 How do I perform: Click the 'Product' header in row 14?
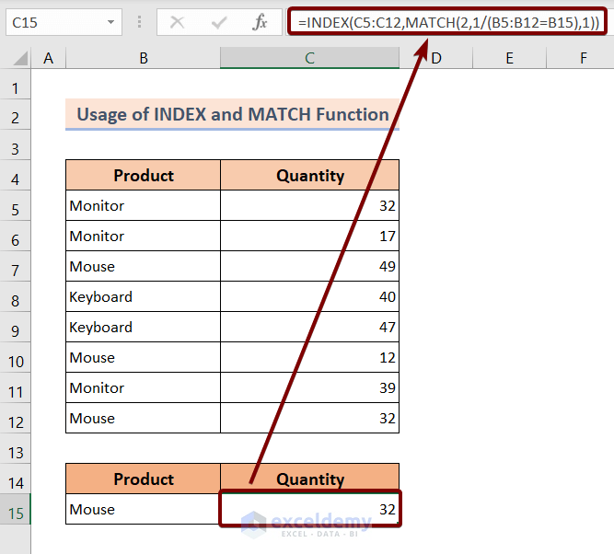tap(144, 479)
